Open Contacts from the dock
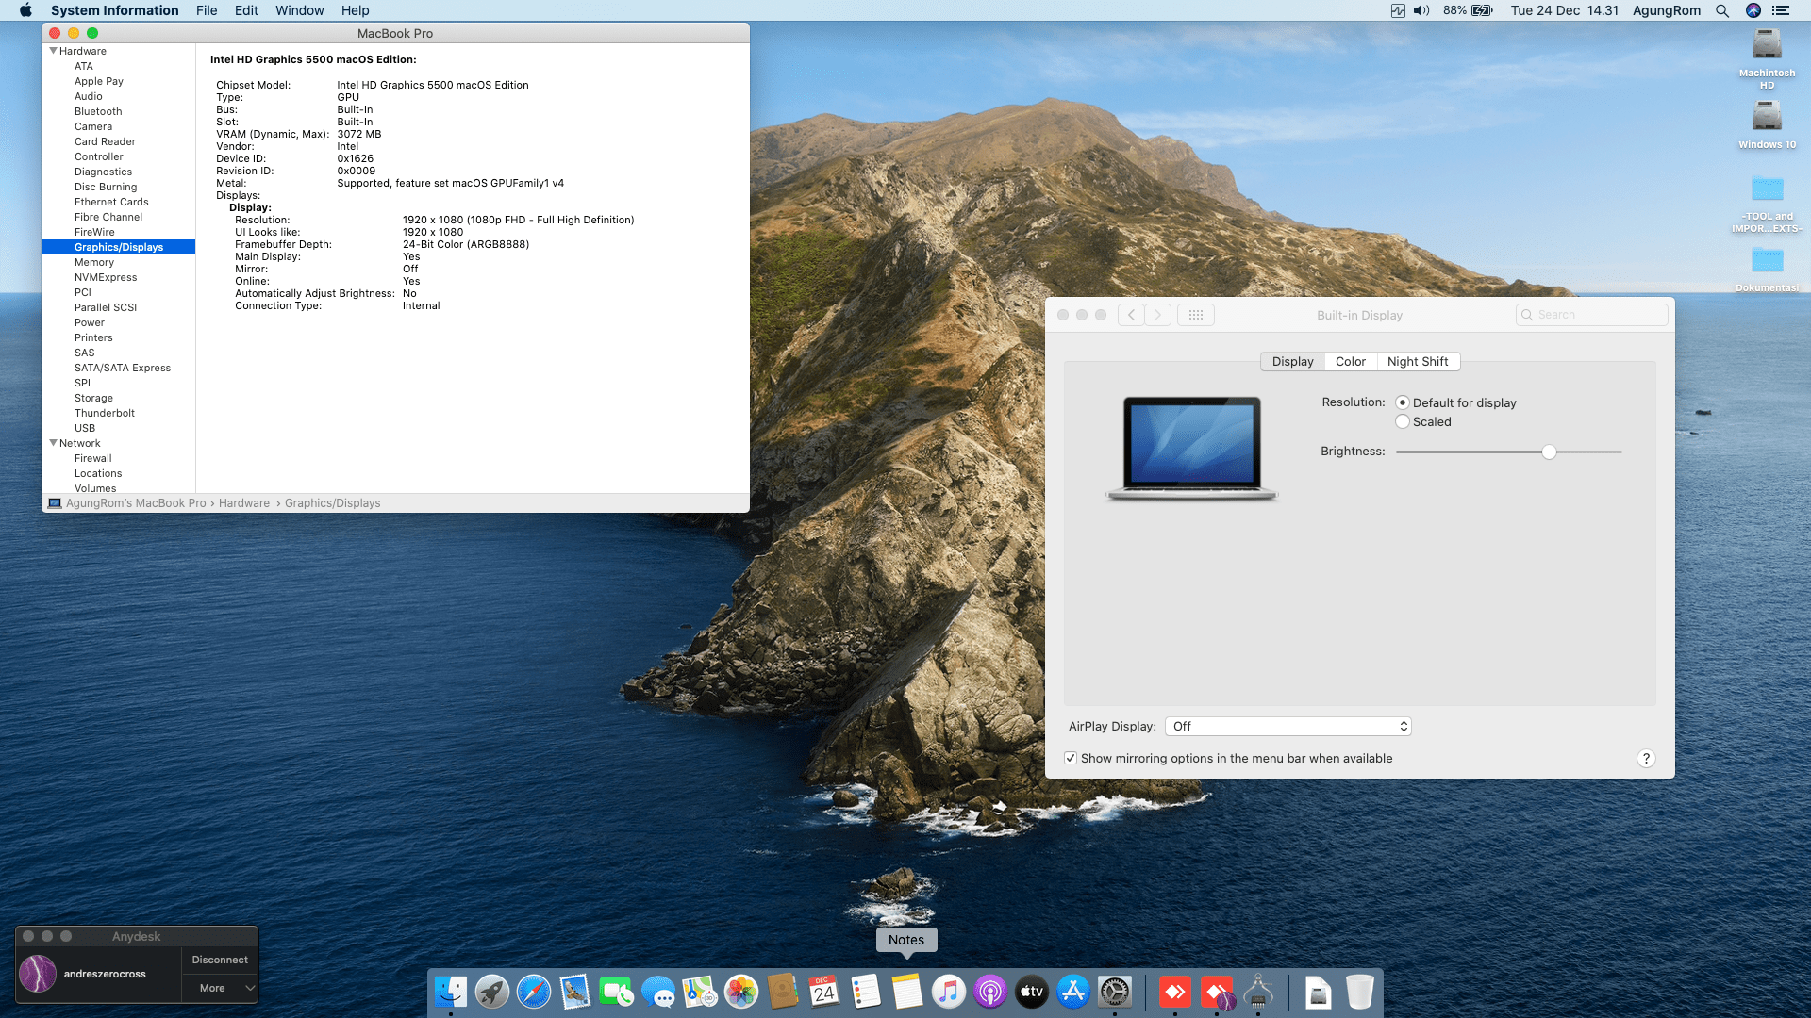The width and height of the screenshot is (1811, 1018). click(783, 992)
